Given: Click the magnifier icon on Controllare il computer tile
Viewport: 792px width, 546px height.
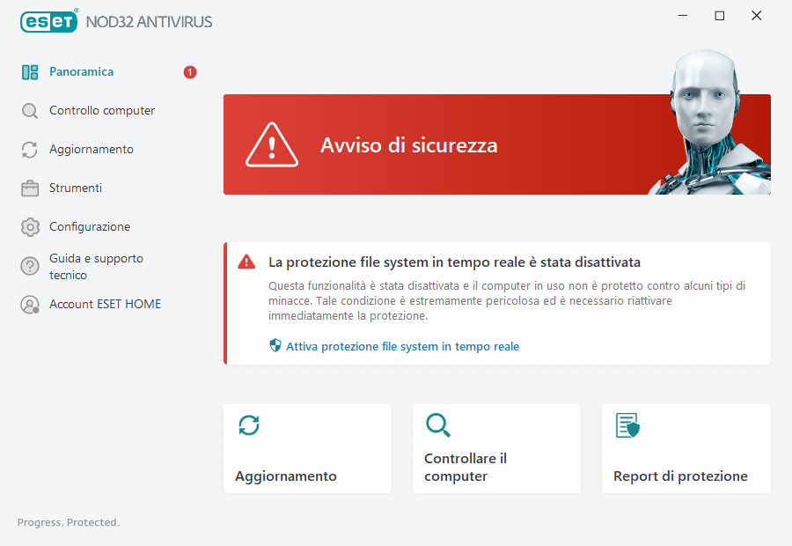Looking at the screenshot, I should 438,424.
